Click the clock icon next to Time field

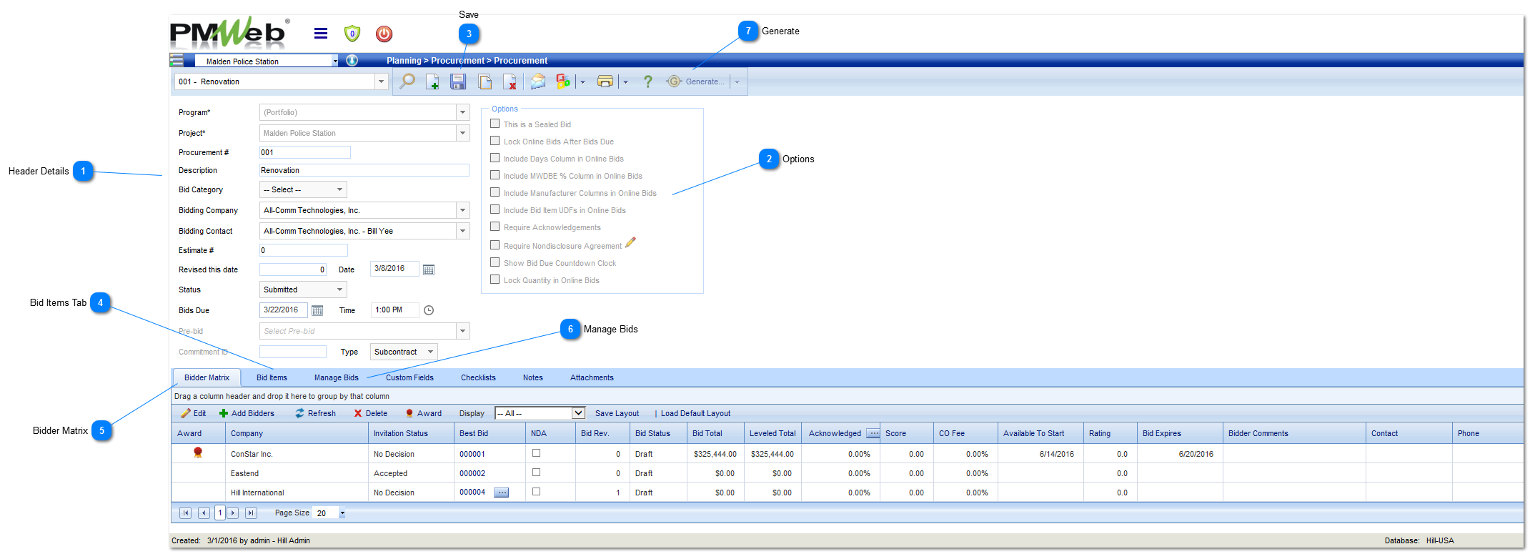[429, 310]
